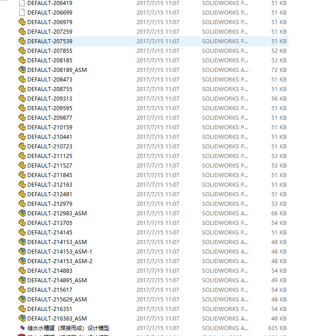Viewport: 330px width, 336px height.
Task: Select file name DEFAULT-213705
Action: (x=50, y=223)
